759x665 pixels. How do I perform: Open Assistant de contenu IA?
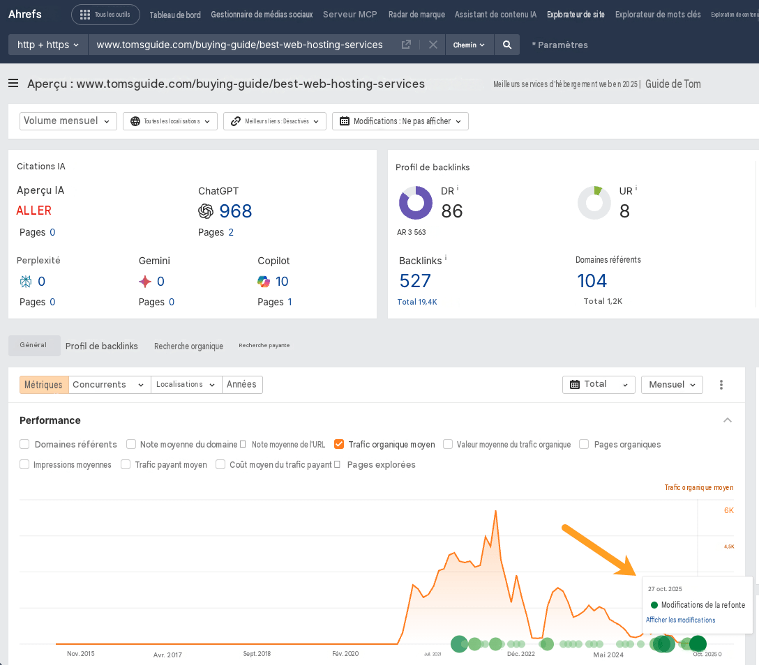(x=496, y=15)
